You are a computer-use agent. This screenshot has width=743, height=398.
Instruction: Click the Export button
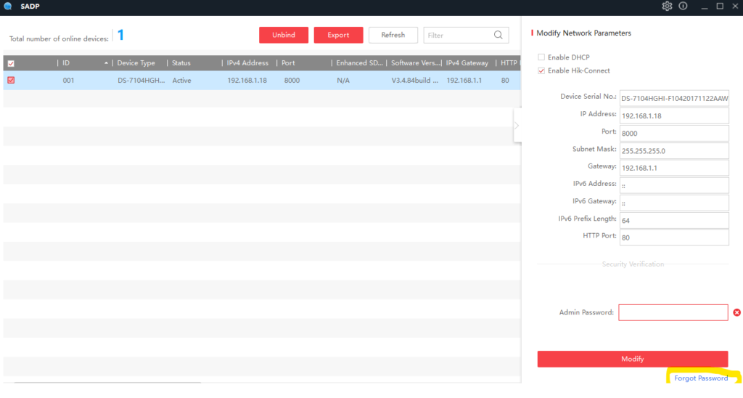click(338, 35)
